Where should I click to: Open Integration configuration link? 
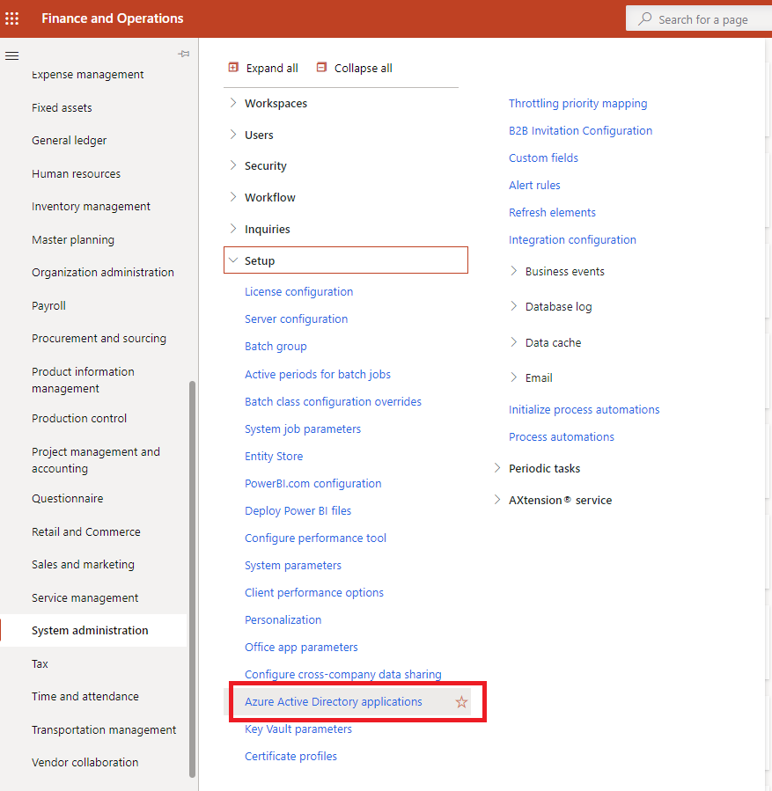pos(572,239)
